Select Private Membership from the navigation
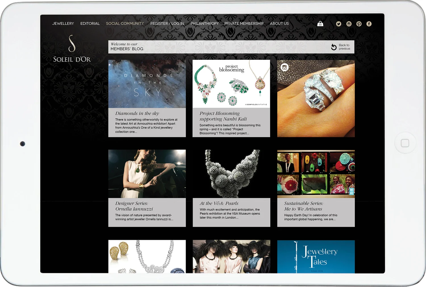 [244, 23]
